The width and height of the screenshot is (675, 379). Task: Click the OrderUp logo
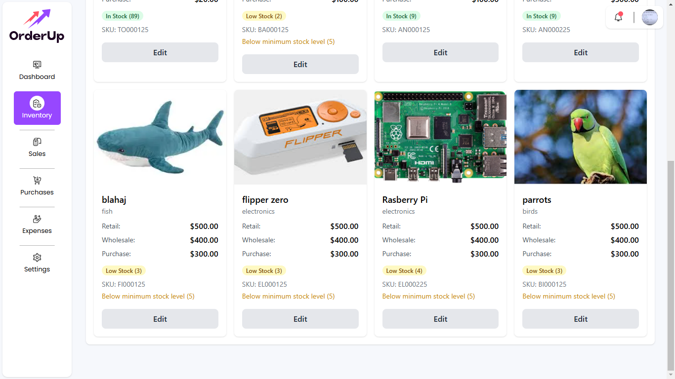pyautogui.click(x=37, y=26)
